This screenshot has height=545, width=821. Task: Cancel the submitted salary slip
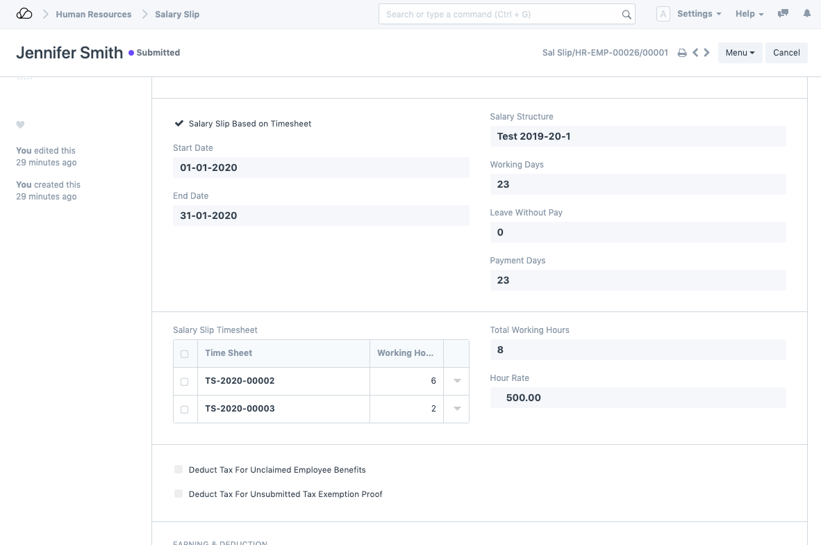click(786, 53)
